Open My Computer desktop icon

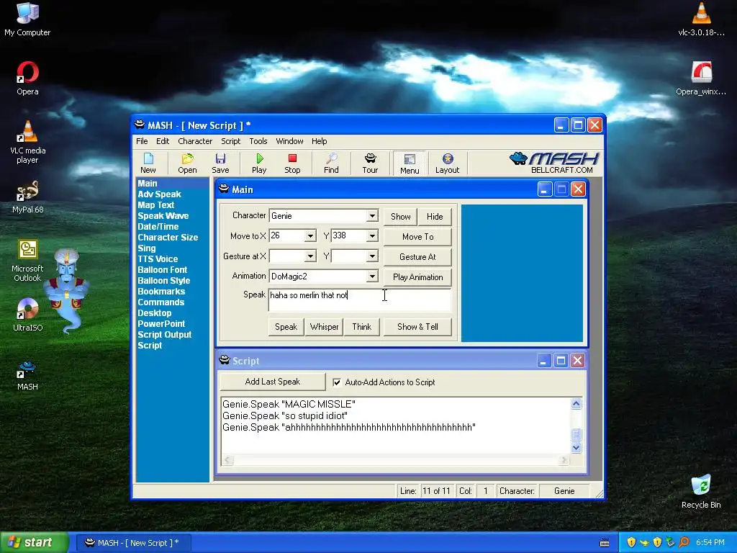(x=27, y=19)
